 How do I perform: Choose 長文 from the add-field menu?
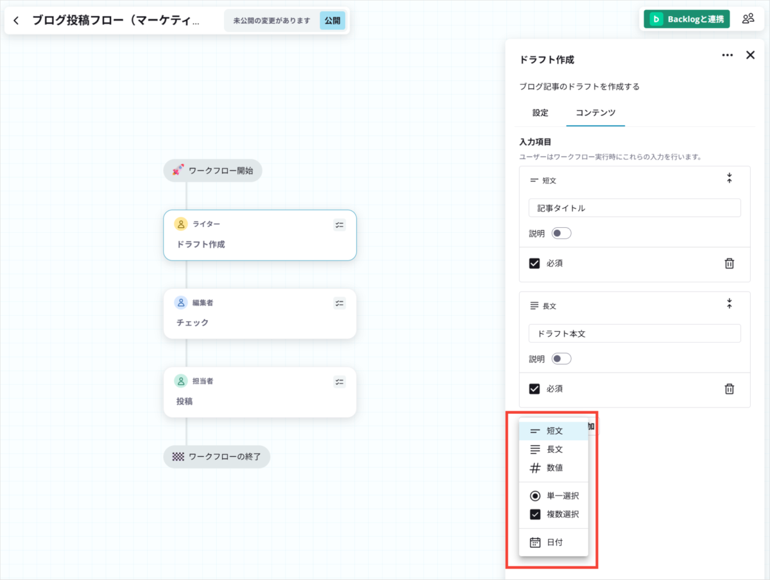(x=553, y=449)
